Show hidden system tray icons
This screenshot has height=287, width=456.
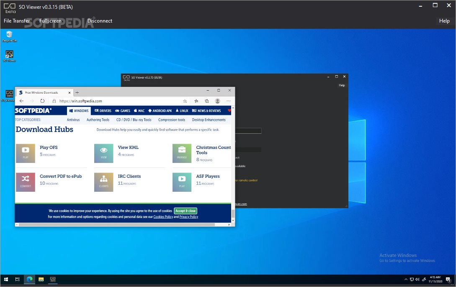(x=406, y=279)
